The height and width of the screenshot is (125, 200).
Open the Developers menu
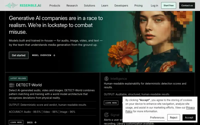click(121, 5)
